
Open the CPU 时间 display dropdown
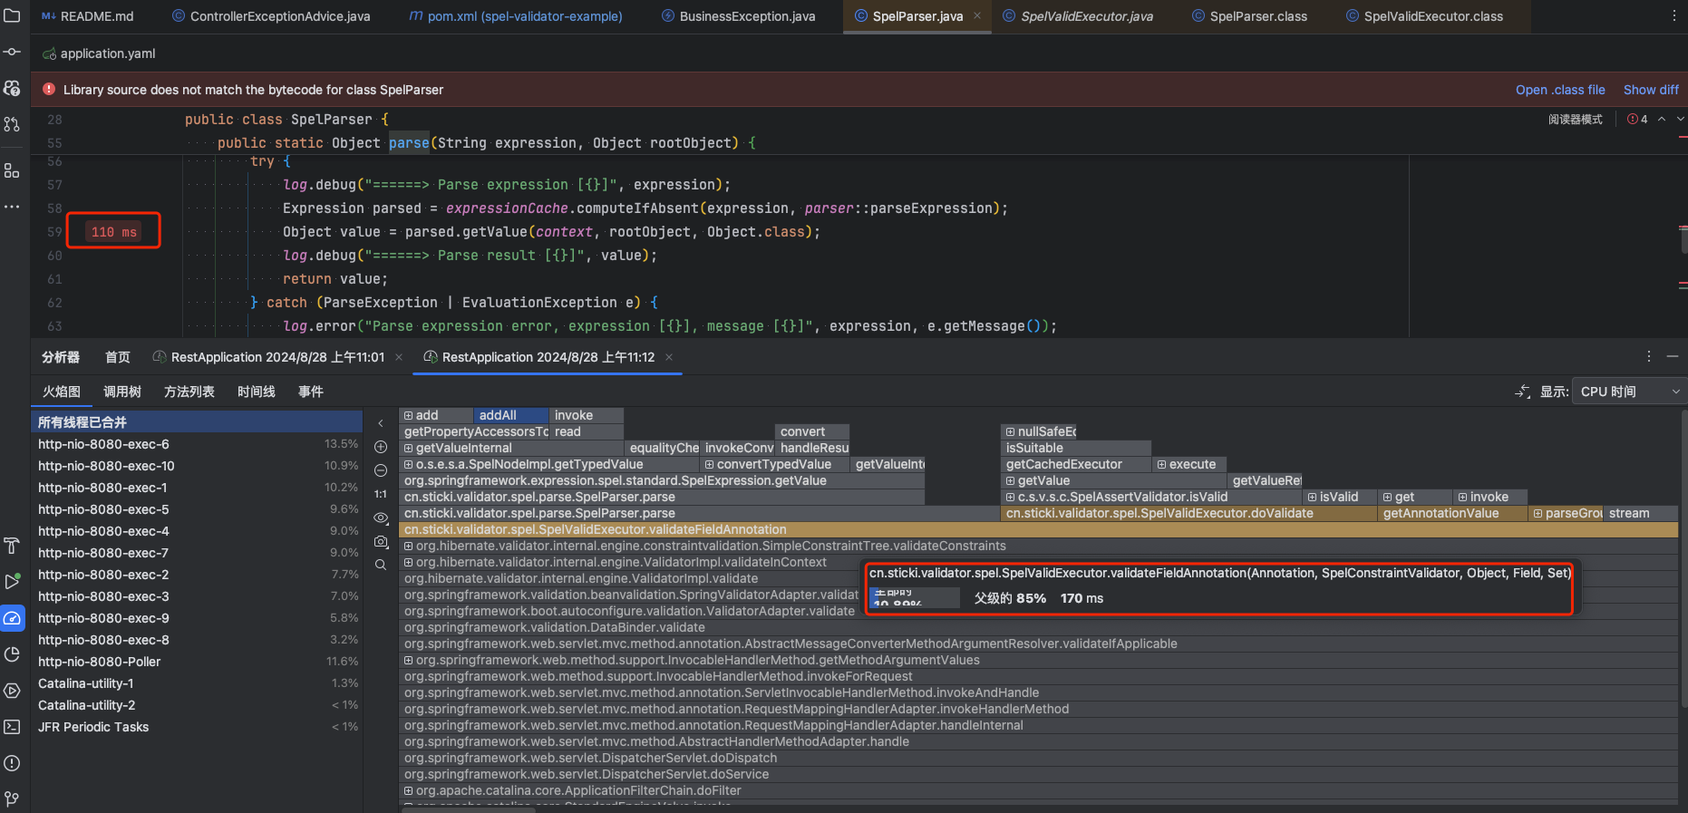pos(1629,392)
